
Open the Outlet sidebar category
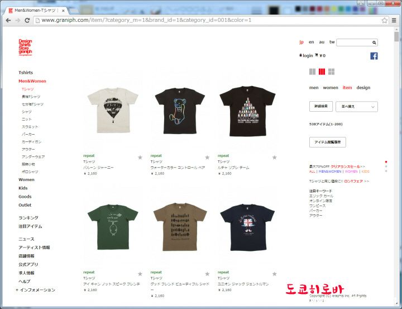[x=25, y=205]
